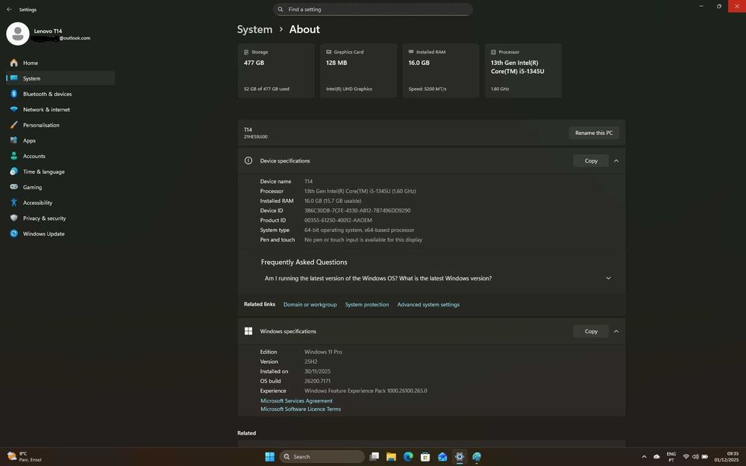Viewport: 746px width, 466px height.
Task: Click the Gaming controller icon
Action: tap(13, 187)
